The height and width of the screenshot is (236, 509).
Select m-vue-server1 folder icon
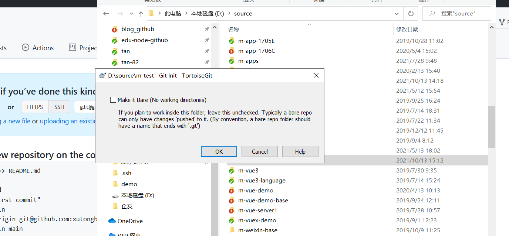coord(232,211)
